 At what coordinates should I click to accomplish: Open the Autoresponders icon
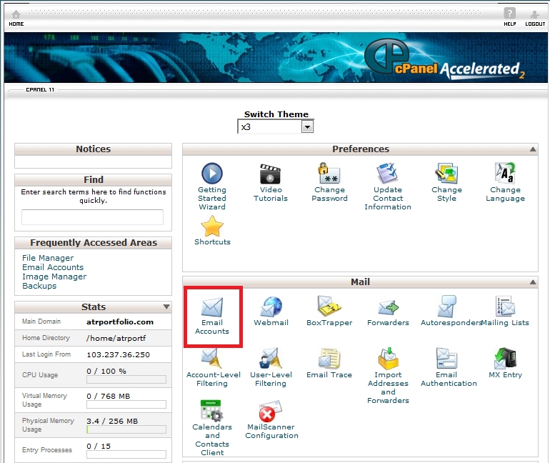point(446,308)
